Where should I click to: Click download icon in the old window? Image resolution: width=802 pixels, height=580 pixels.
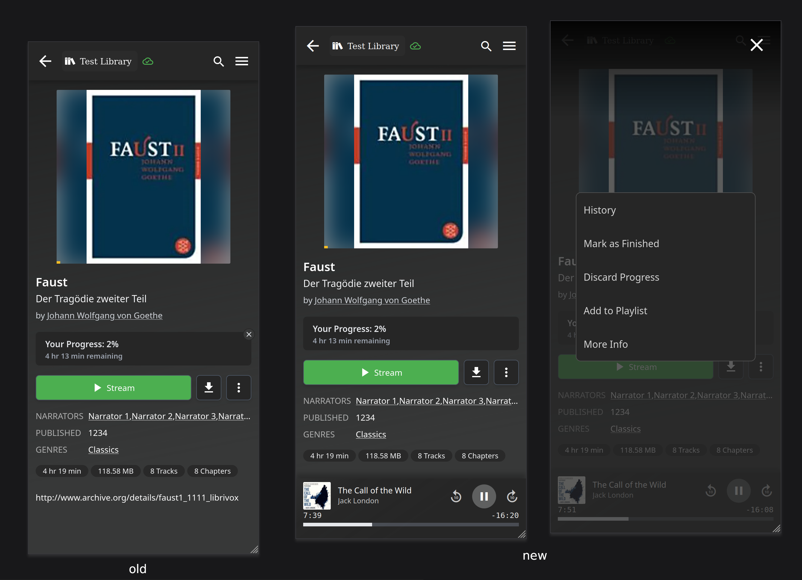pos(209,388)
